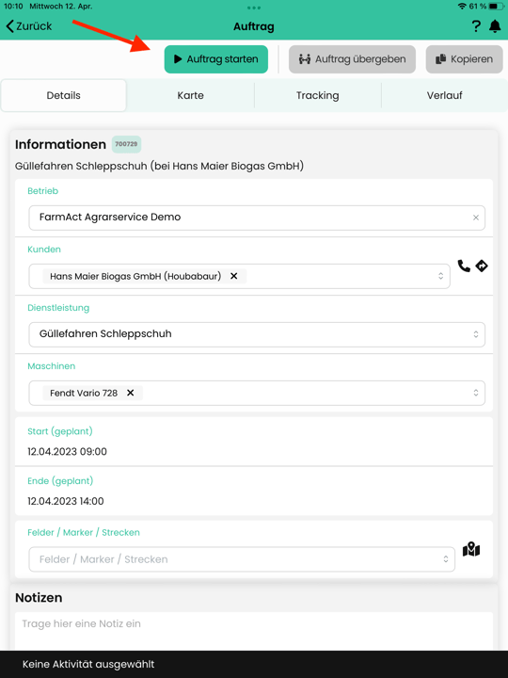Click the Auftrag übergeben button
Screen dimensions: 508x678
(352, 59)
